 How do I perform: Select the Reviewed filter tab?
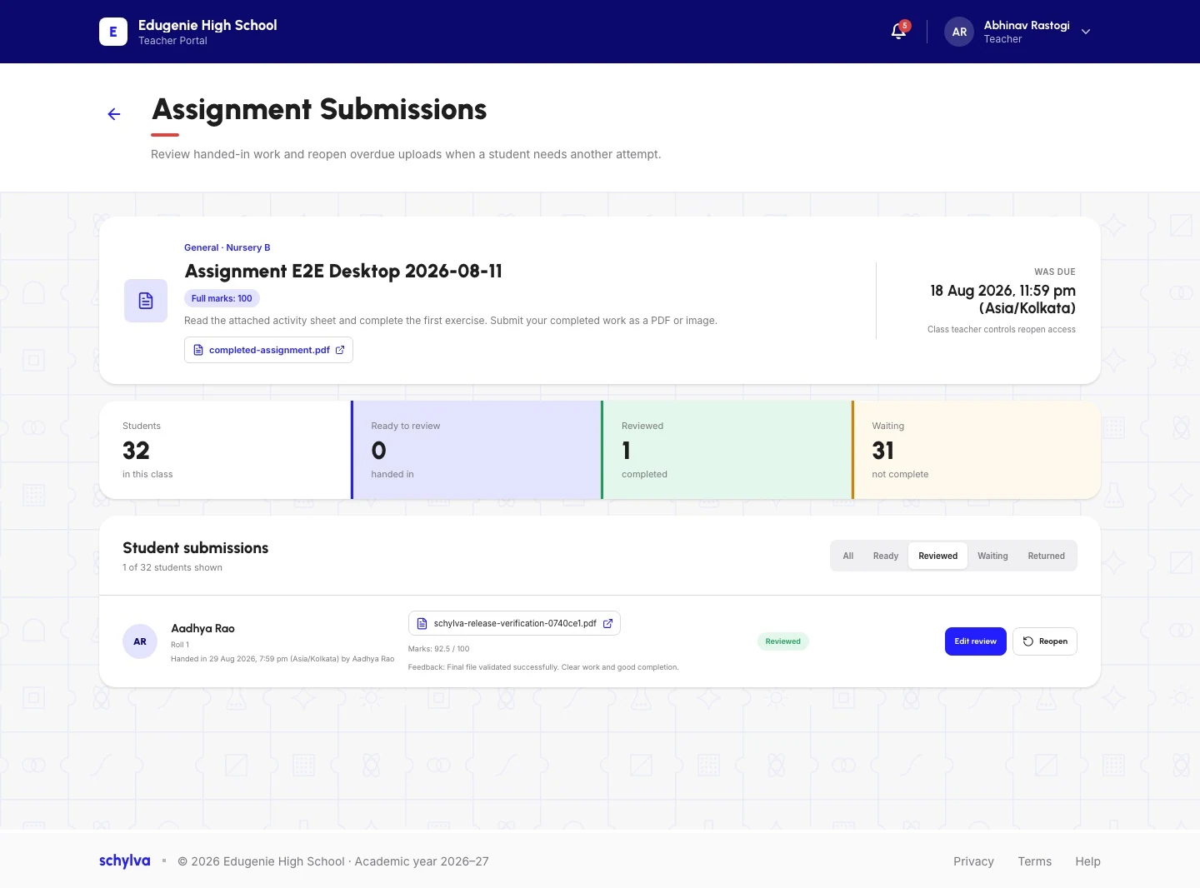click(938, 556)
